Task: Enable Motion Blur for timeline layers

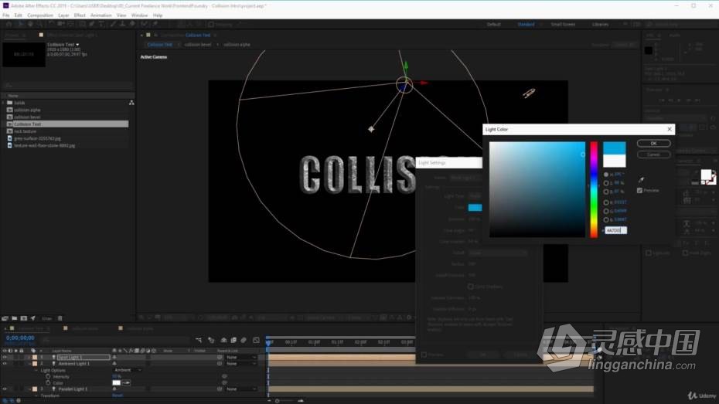Action: tap(244, 340)
